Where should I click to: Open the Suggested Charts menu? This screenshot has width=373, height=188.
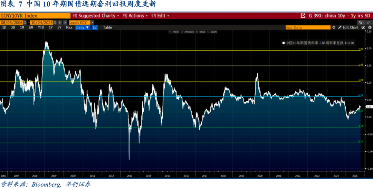tap(96, 16)
